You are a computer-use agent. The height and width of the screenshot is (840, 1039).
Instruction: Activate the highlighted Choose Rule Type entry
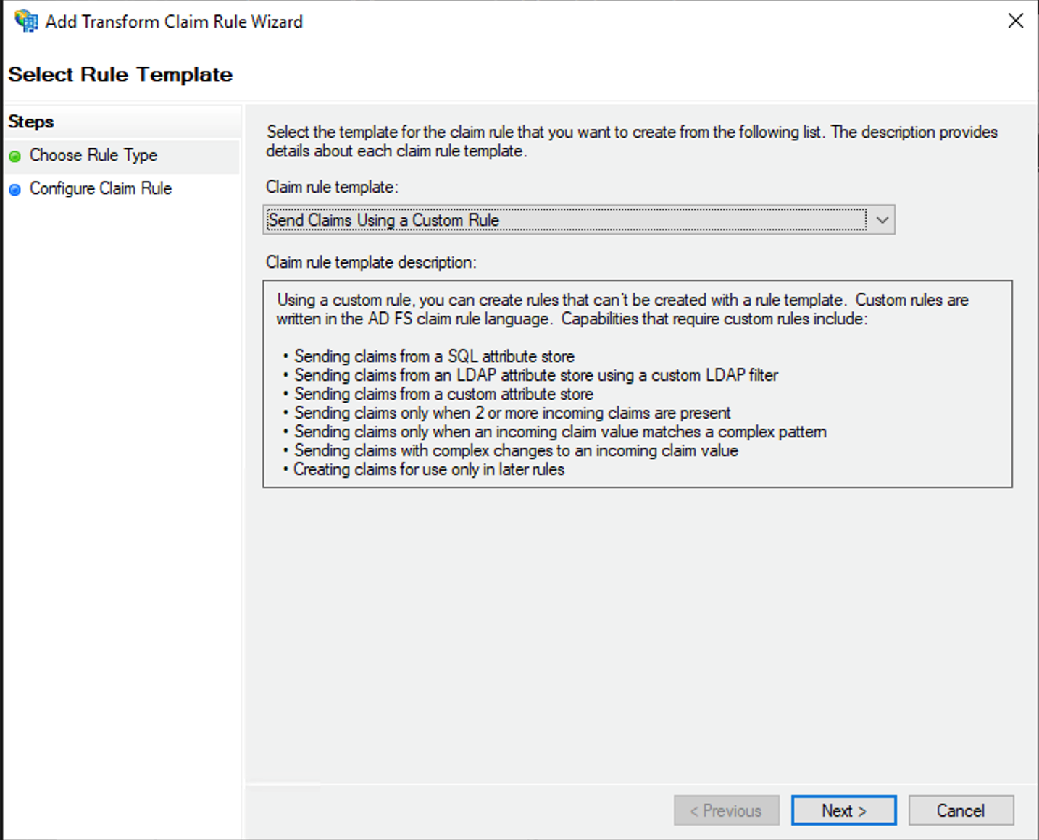click(x=93, y=155)
